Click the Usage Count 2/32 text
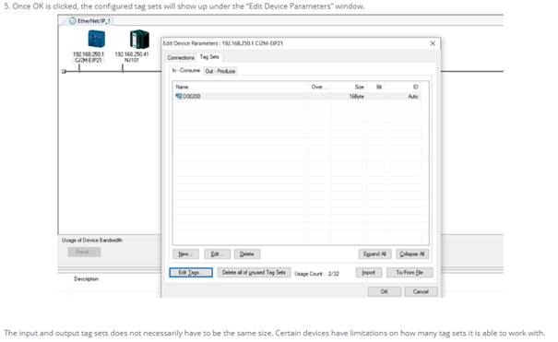Image resolution: width=558 pixels, height=342 pixels. [316, 274]
